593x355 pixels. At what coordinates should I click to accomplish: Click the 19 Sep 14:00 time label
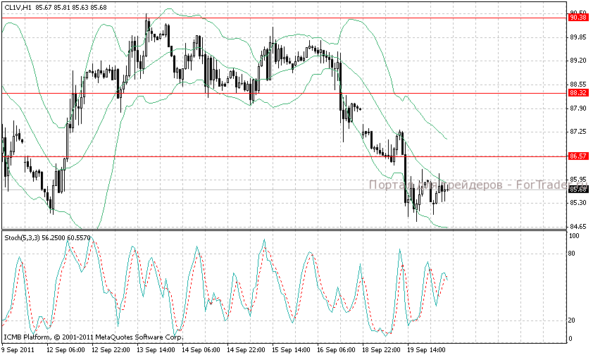426,350
